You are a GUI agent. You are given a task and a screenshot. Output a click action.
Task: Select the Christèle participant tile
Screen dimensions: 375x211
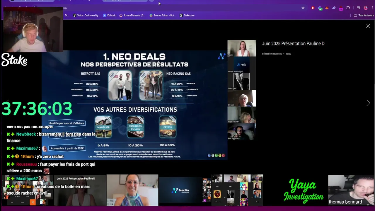click(x=242, y=98)
